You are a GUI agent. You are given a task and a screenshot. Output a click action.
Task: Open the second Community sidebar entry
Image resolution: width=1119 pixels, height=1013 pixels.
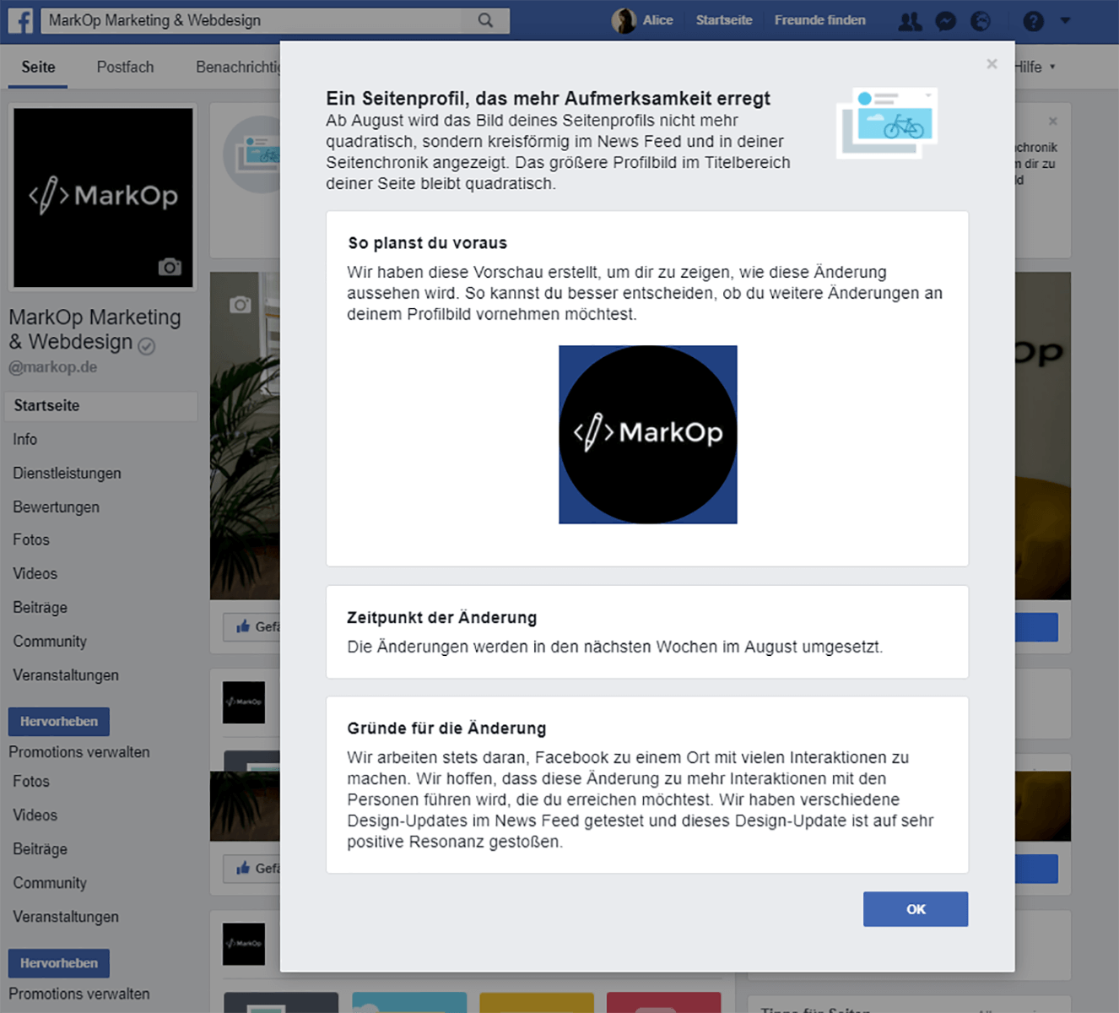[50, 883]
